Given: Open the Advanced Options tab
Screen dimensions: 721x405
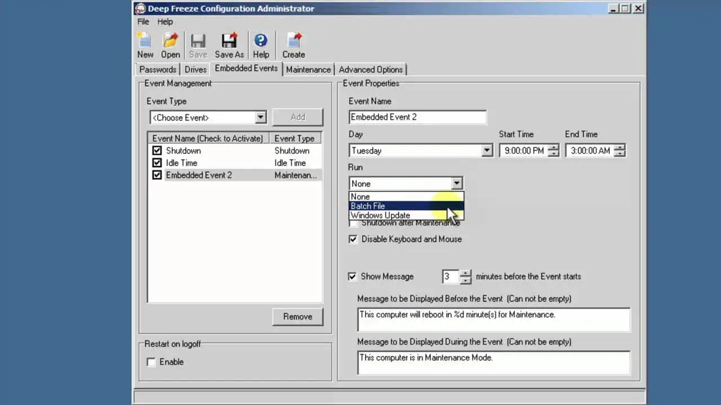Looking at the screenshot, I should [x=371, y=70].
